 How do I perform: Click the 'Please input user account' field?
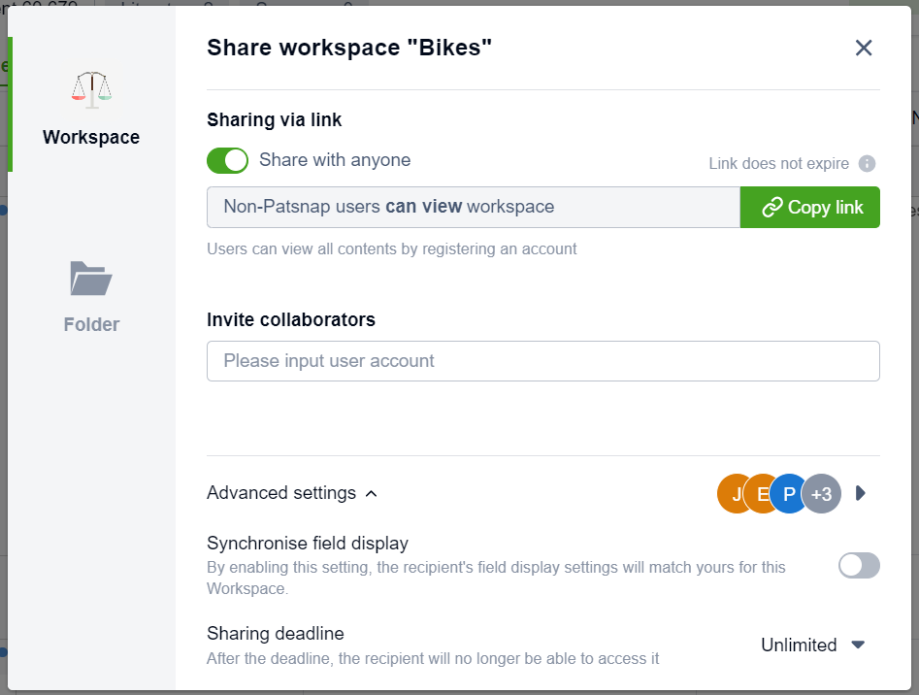[542, 360]
